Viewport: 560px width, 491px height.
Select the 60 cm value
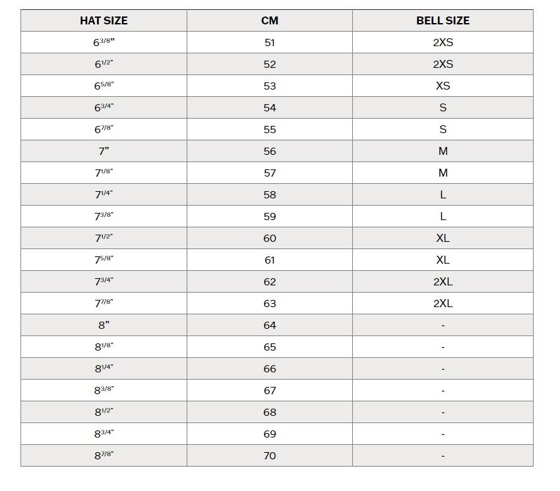(270, 239)
